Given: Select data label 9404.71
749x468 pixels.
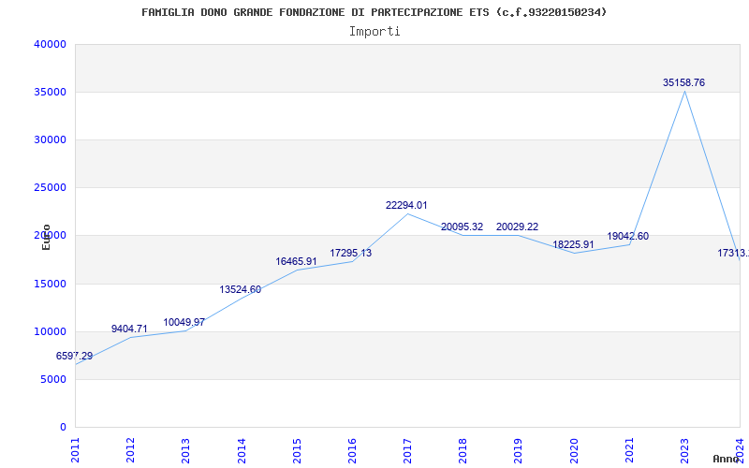Looking at the screenshot, I should pyautogui.click(x=129, y=329).
